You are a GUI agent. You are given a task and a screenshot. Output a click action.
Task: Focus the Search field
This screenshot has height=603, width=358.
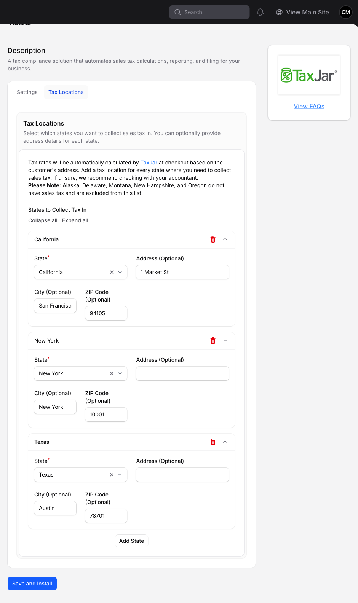tap(209, 12)
